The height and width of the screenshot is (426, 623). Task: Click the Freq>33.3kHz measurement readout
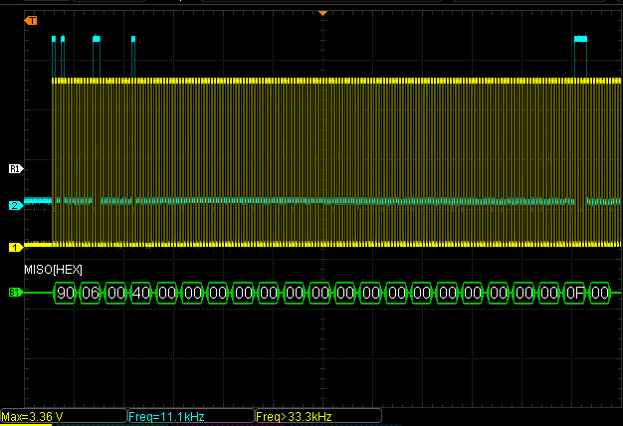[x=318, y=416]
